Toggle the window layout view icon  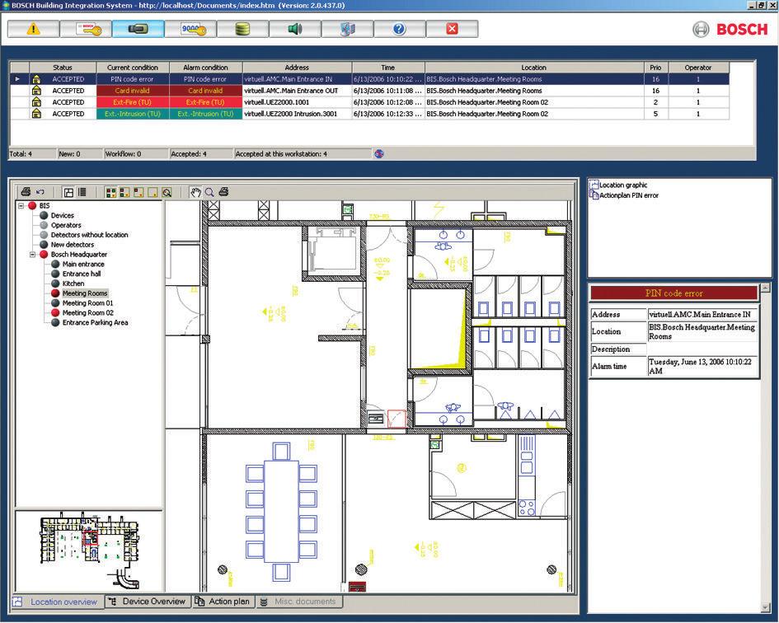click(69, 192)
